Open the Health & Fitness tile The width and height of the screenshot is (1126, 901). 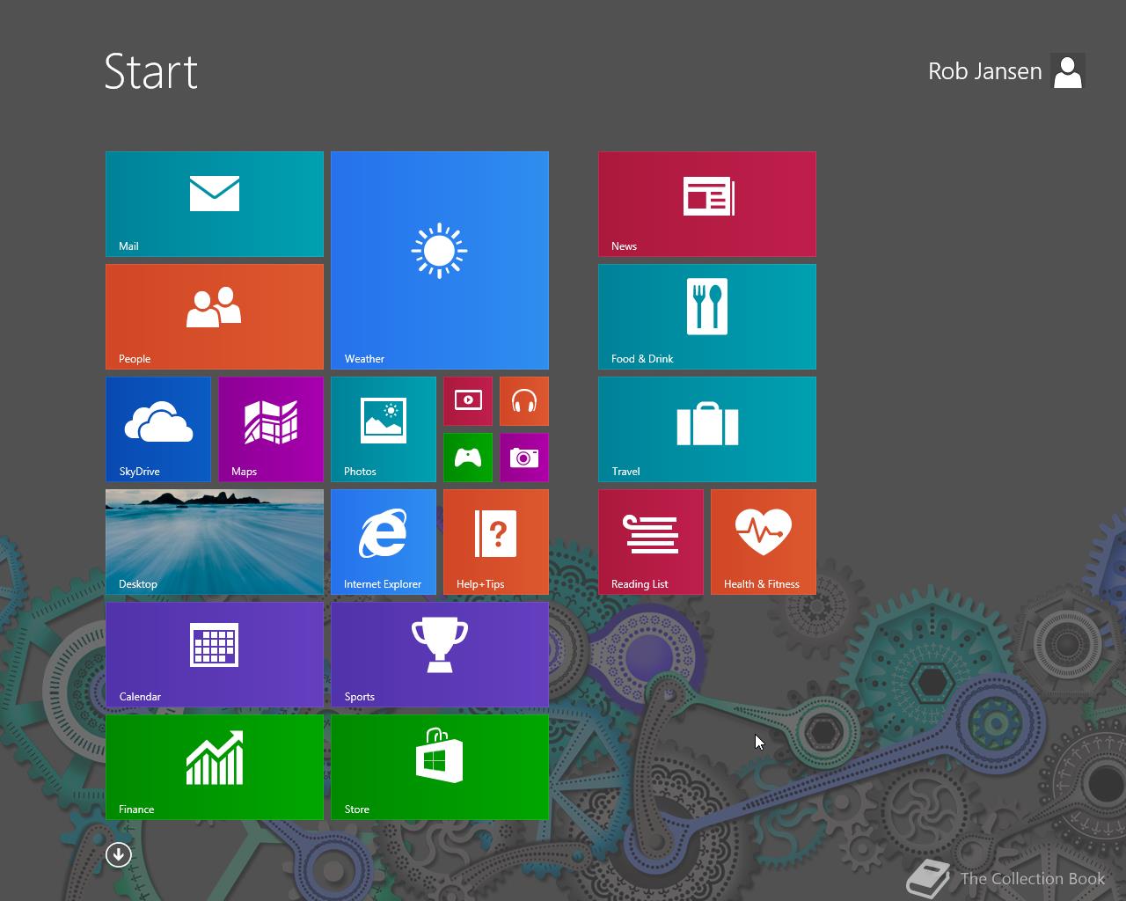pos(764,542)
